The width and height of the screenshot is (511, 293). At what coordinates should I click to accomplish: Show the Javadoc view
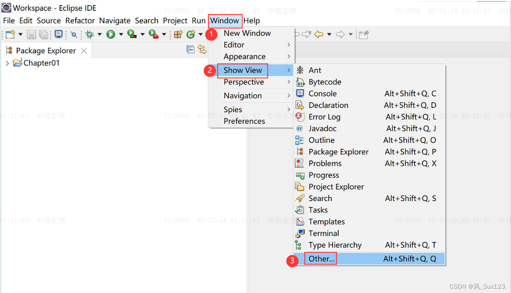(x=369, y=129)
